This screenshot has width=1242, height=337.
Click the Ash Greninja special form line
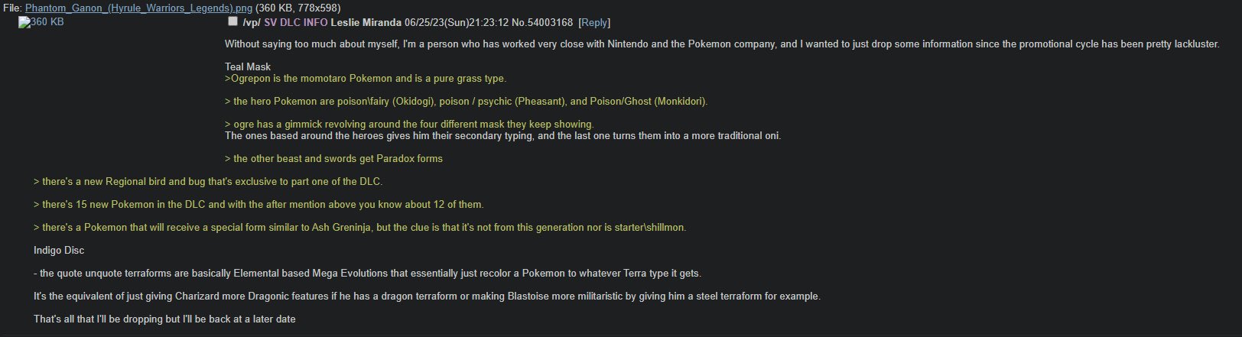[x=360, y=228]
